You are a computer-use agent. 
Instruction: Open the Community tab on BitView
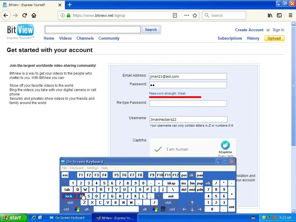click(109, 38)
